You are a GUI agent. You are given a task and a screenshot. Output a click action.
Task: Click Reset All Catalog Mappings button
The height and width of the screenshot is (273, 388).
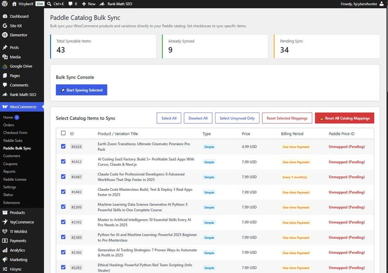tap(345, 118)
